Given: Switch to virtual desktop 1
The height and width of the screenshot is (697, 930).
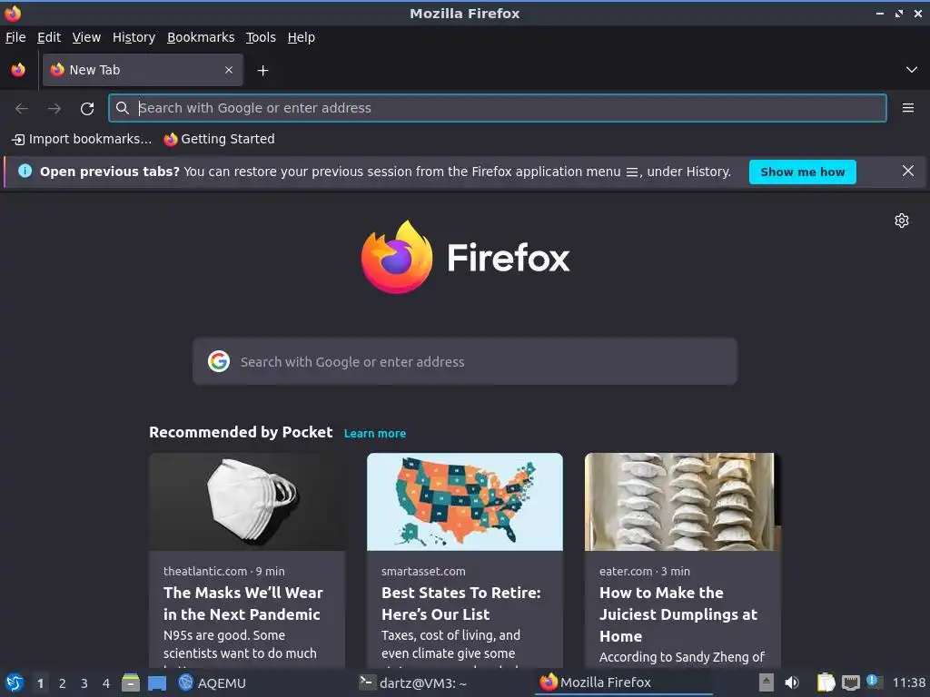Looking at the screenshot, I should [40, 683].
